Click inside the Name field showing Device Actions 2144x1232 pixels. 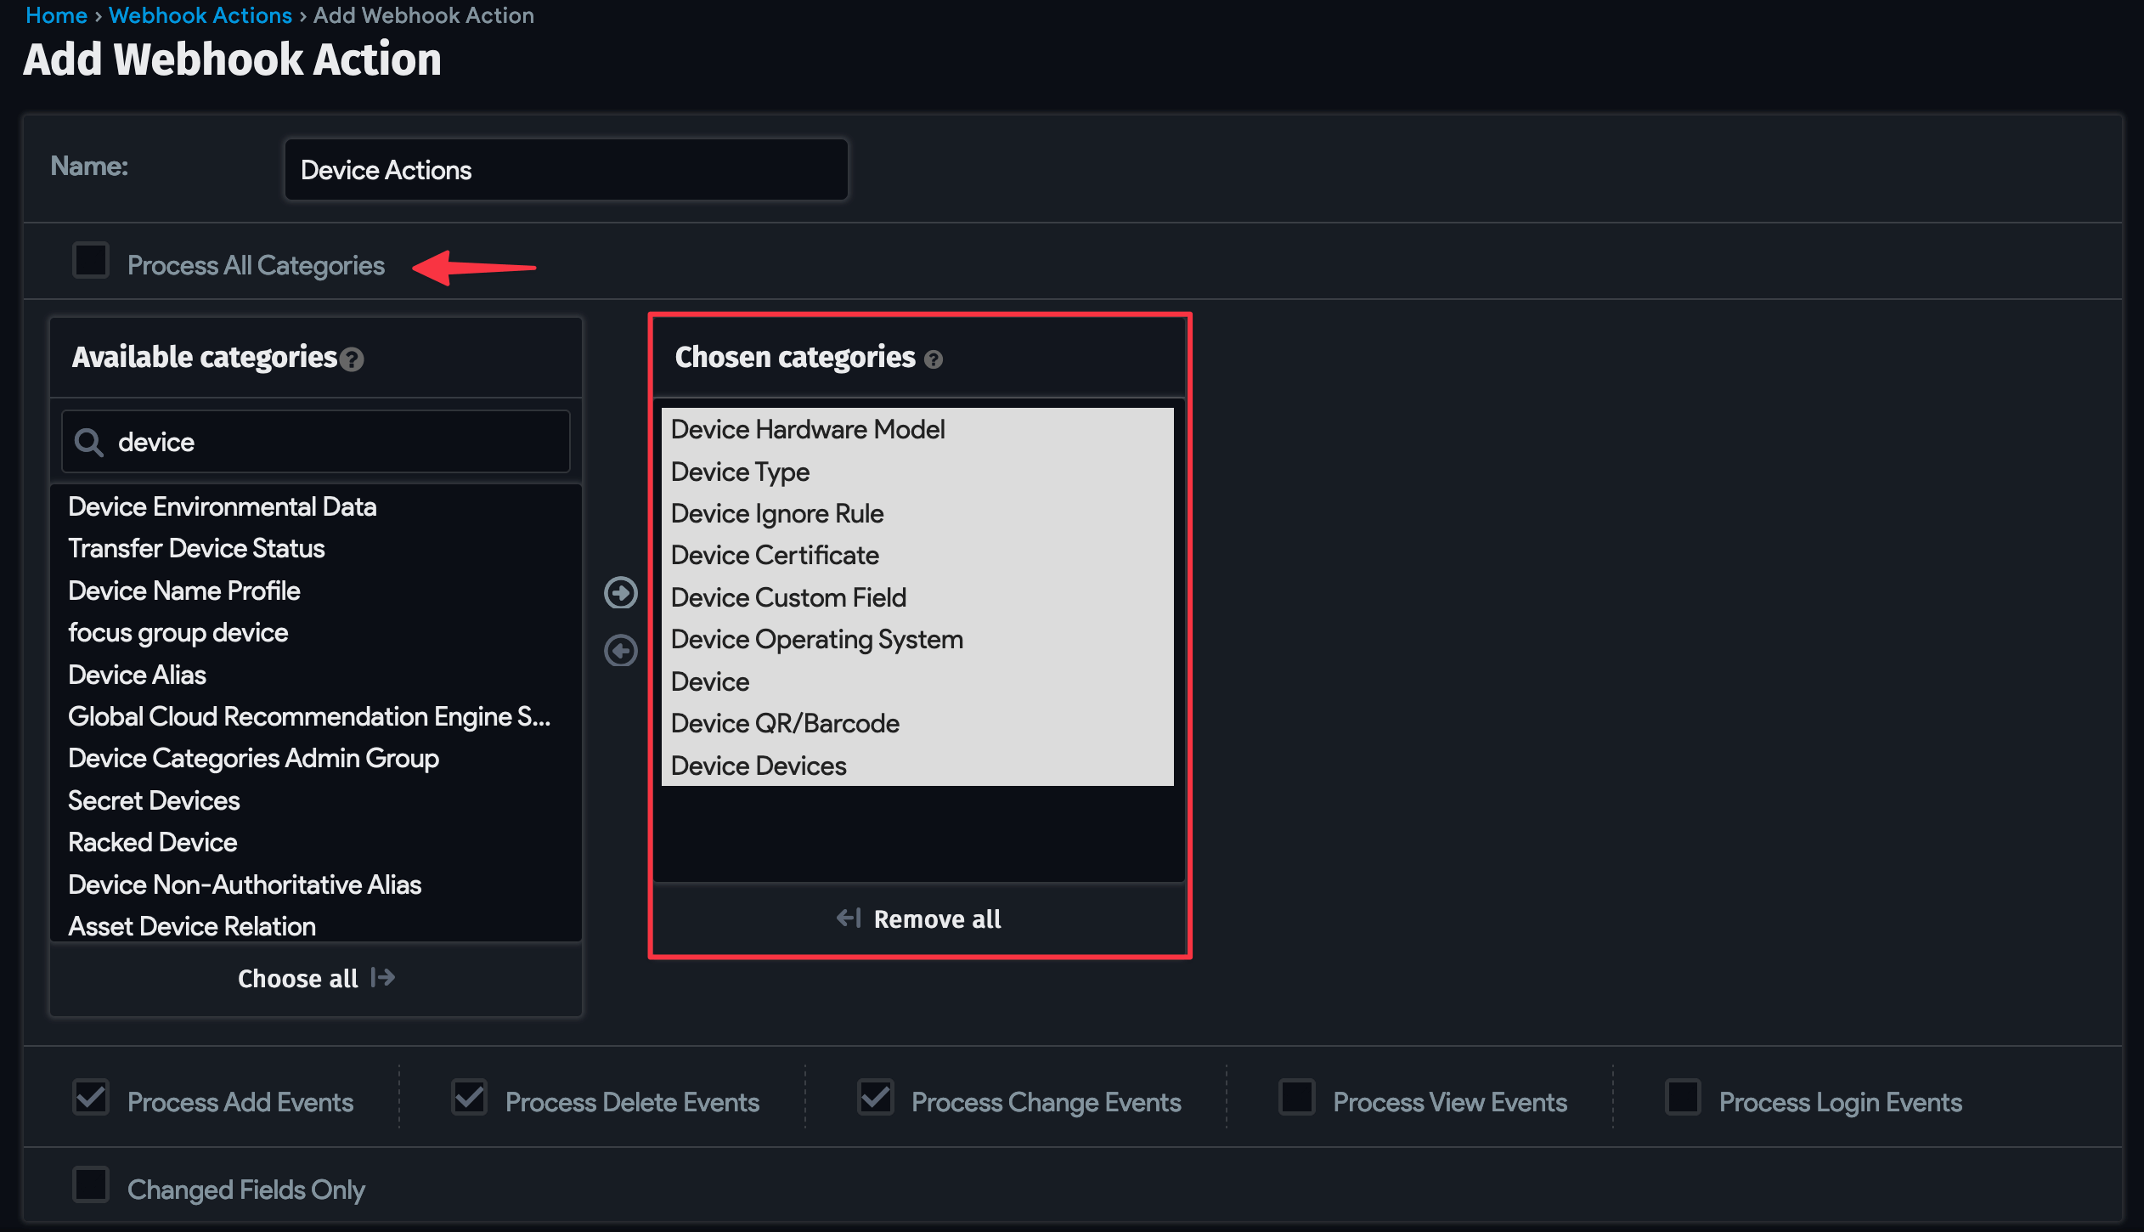(x=566, y=169)
